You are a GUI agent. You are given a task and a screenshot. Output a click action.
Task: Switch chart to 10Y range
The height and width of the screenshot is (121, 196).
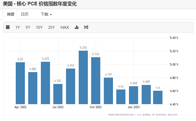coord(39,27)
